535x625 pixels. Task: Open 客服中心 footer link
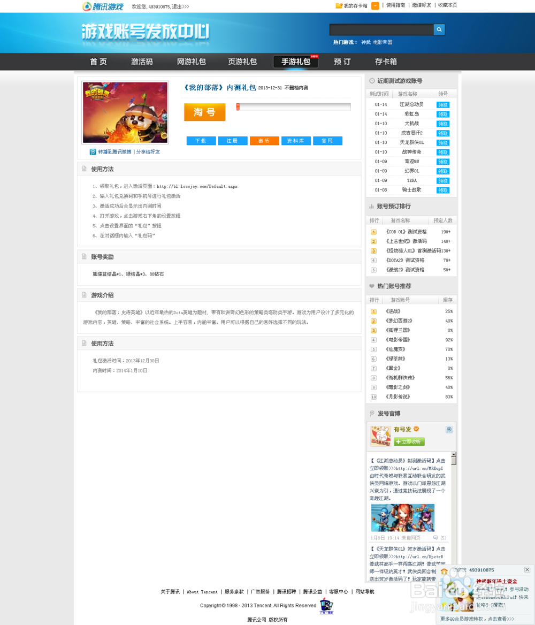(x=339, y=592)
